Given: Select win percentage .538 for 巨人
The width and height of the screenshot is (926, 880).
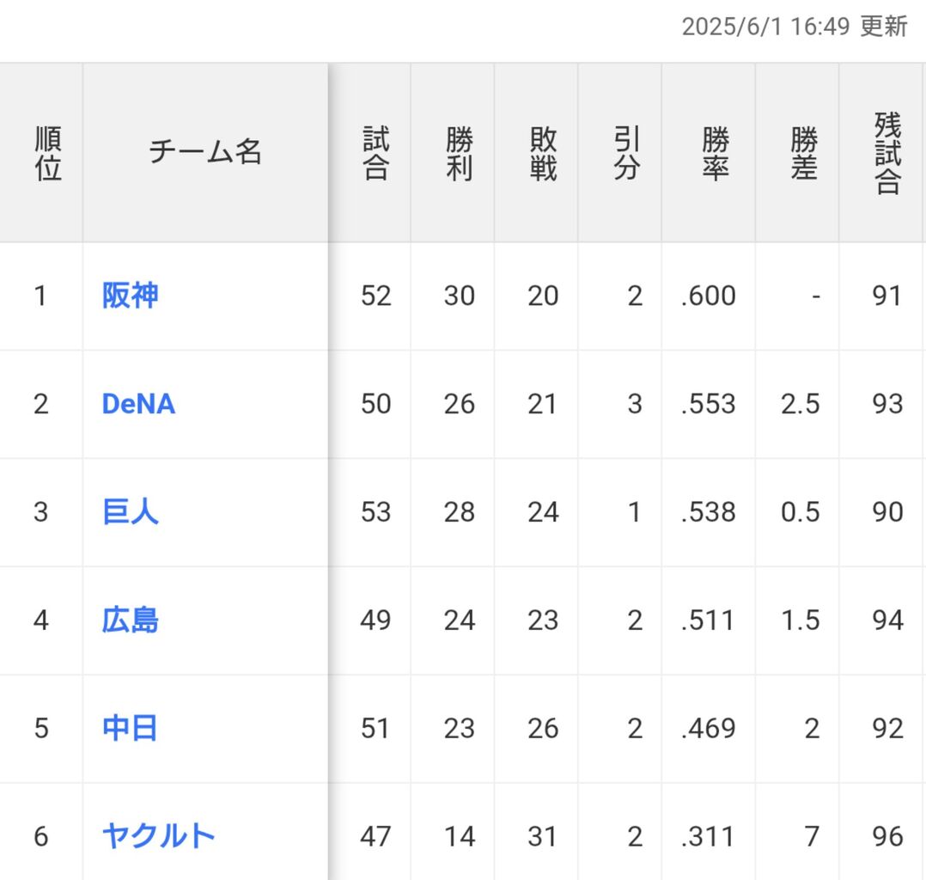Looking at the screenshot, I should (x=708, y=512).
